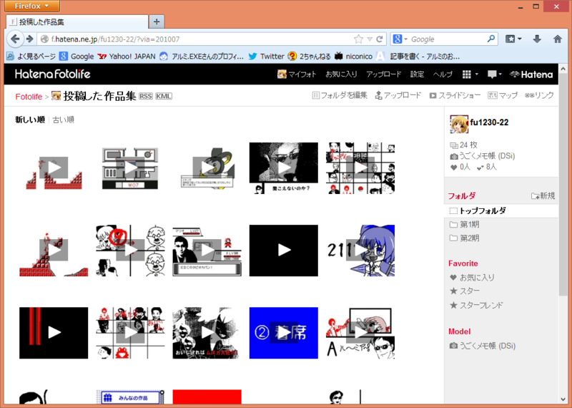Click アップロード in the folder toolbar
Image resolution: width=572 pixels, height=408 pixels.
pyautogui.click(x=398, y=95)
